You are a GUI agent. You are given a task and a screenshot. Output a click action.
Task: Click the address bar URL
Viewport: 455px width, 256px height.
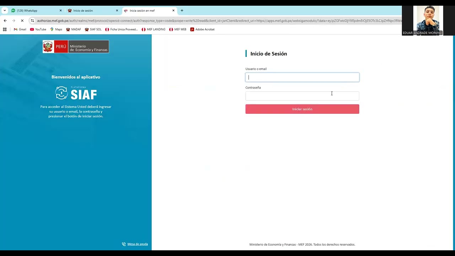pyautogui.click(x=219, y=21)
